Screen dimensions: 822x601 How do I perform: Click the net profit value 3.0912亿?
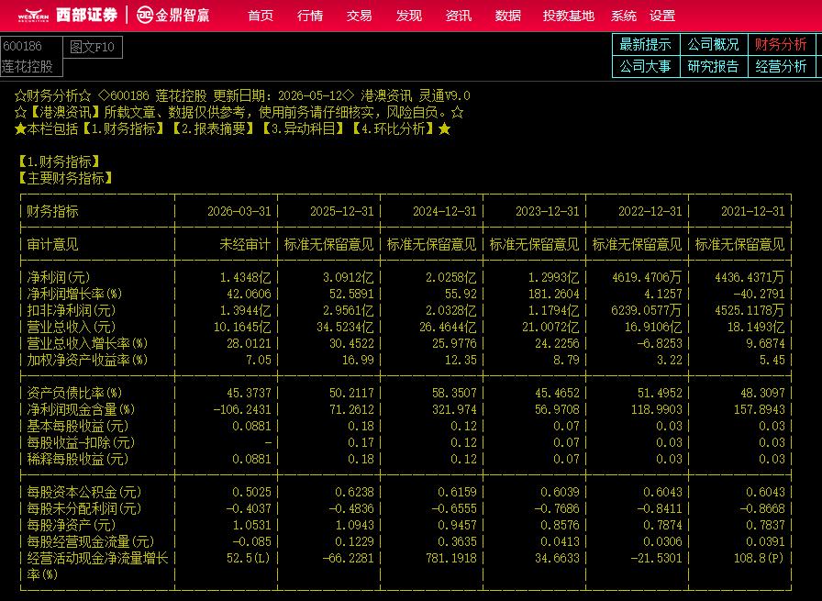click(x=348, y=277)
